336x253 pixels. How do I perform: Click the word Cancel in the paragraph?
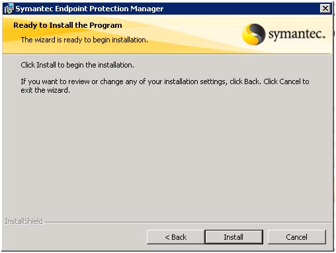[290, 81]
